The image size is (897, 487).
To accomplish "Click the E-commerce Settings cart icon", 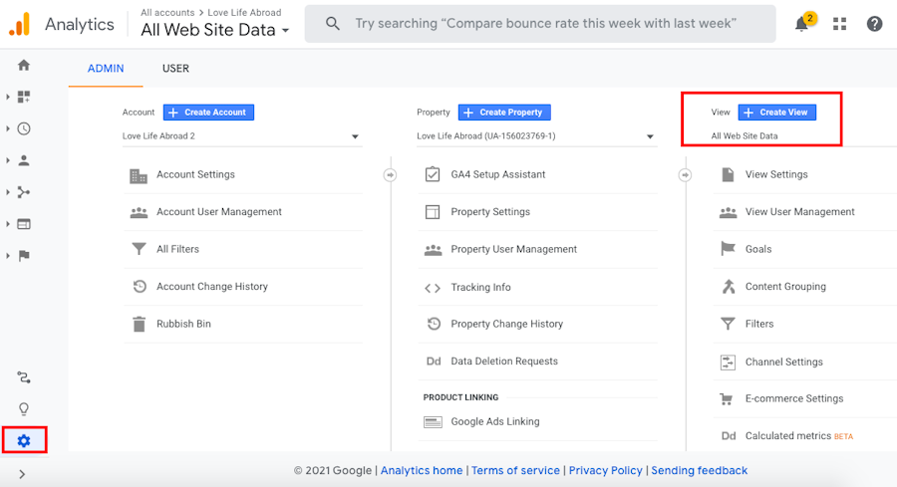I will pyautogui.click(x=727, y=399).
